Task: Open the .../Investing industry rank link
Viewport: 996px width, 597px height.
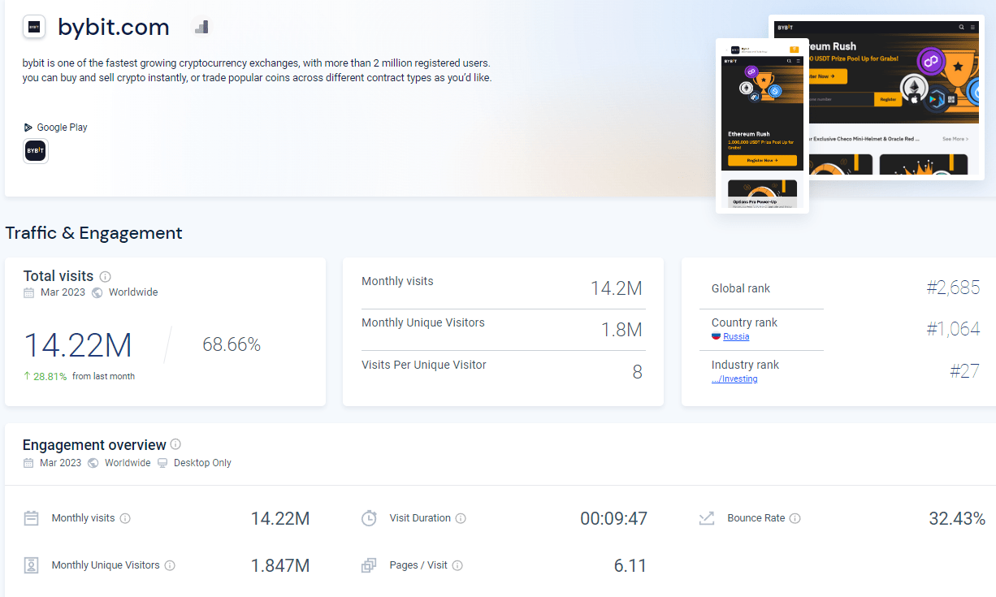Action: point(734,379)
